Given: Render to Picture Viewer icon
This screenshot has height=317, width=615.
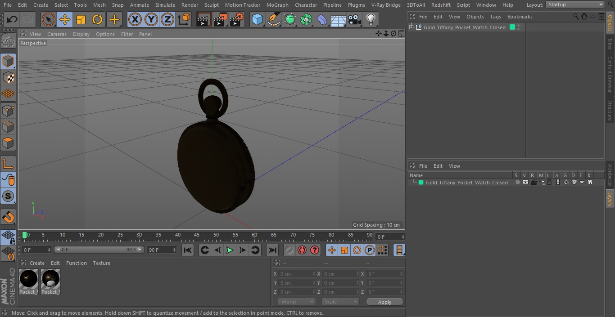Looking at the screenshot, I should (x=220, y=20).
